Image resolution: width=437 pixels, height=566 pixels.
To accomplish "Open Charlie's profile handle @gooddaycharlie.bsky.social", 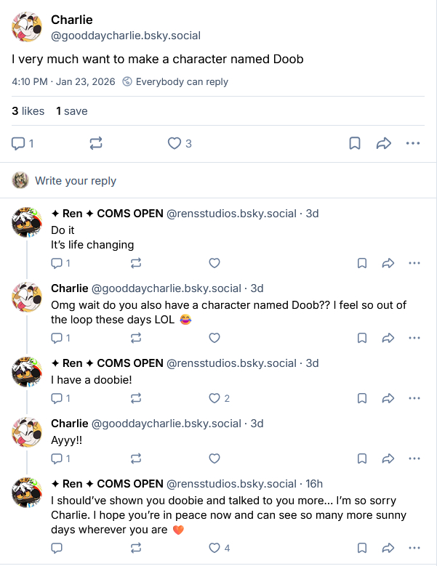I will coord(125,36).
